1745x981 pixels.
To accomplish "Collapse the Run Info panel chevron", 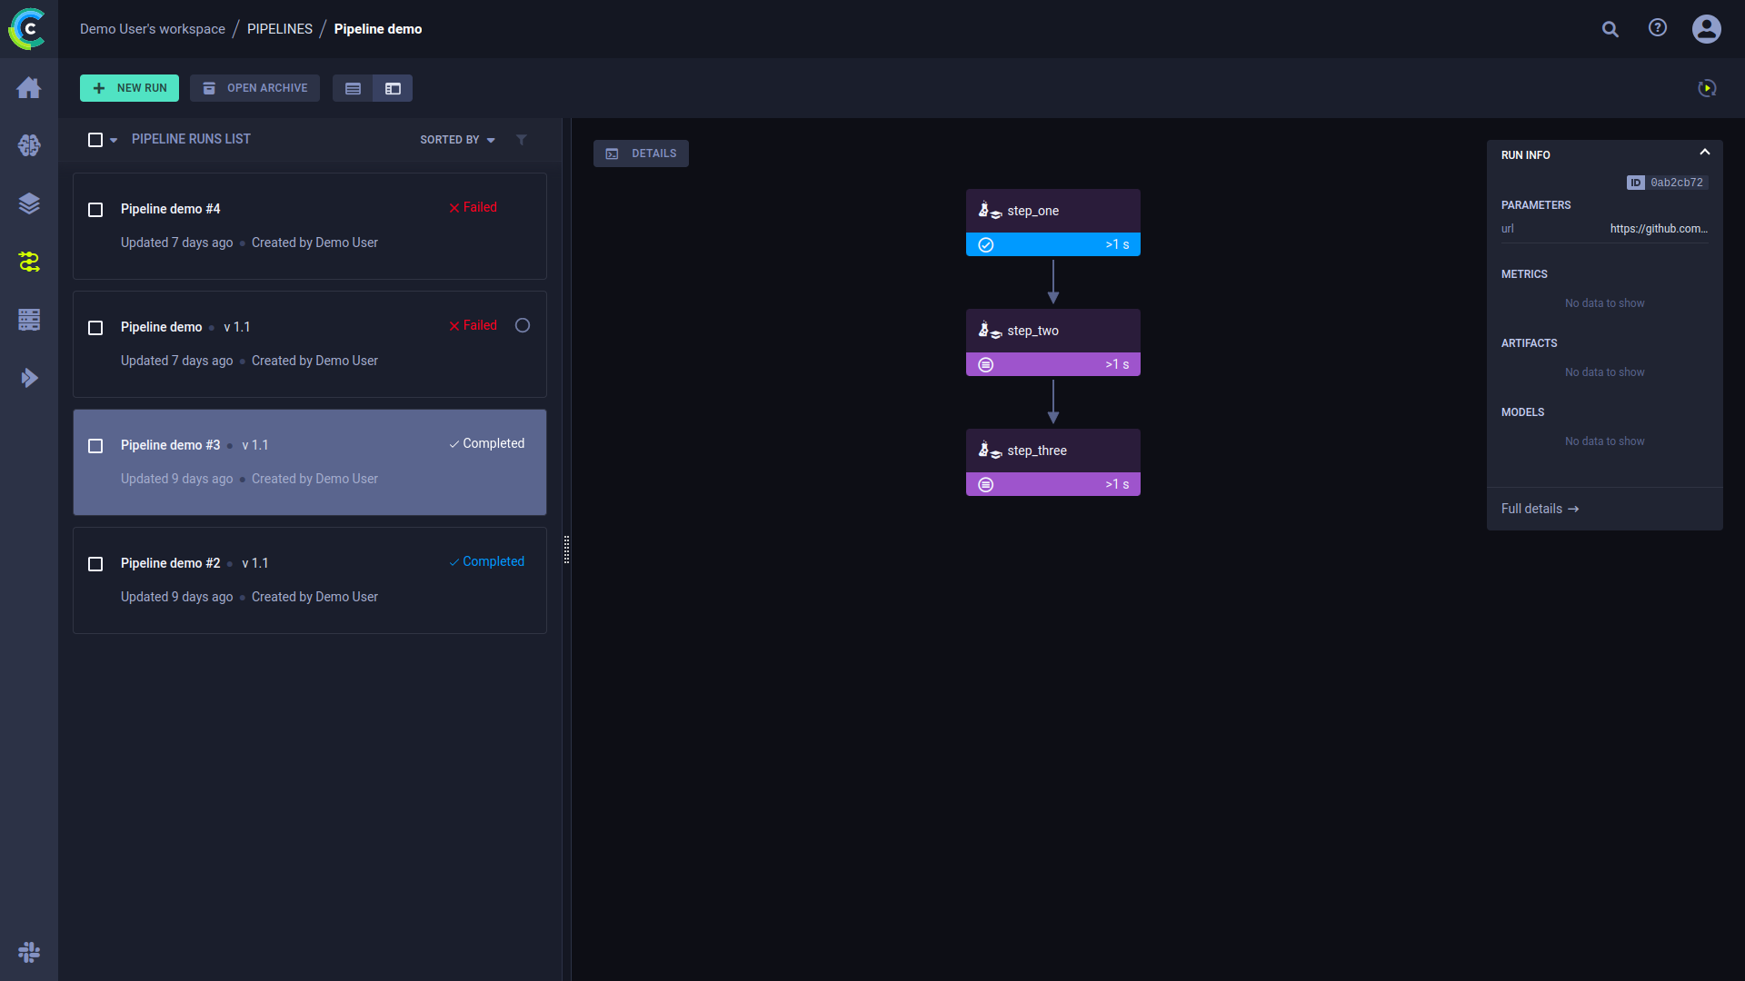I will coord(1705,153).
